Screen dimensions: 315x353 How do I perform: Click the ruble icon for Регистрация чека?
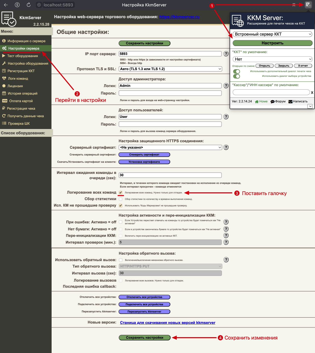(x=4, y=108)
